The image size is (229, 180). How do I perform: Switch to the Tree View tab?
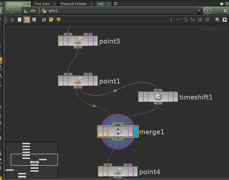[42, 4]
